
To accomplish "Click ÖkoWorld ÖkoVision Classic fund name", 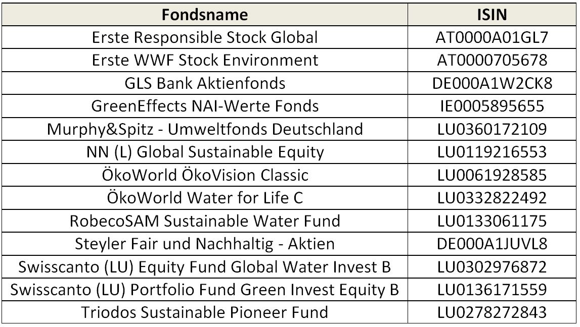I will click(x=205, y=175).
